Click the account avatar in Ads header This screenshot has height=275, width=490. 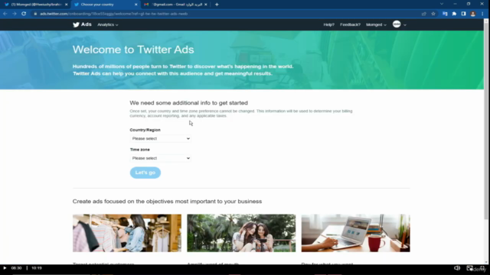397,24
